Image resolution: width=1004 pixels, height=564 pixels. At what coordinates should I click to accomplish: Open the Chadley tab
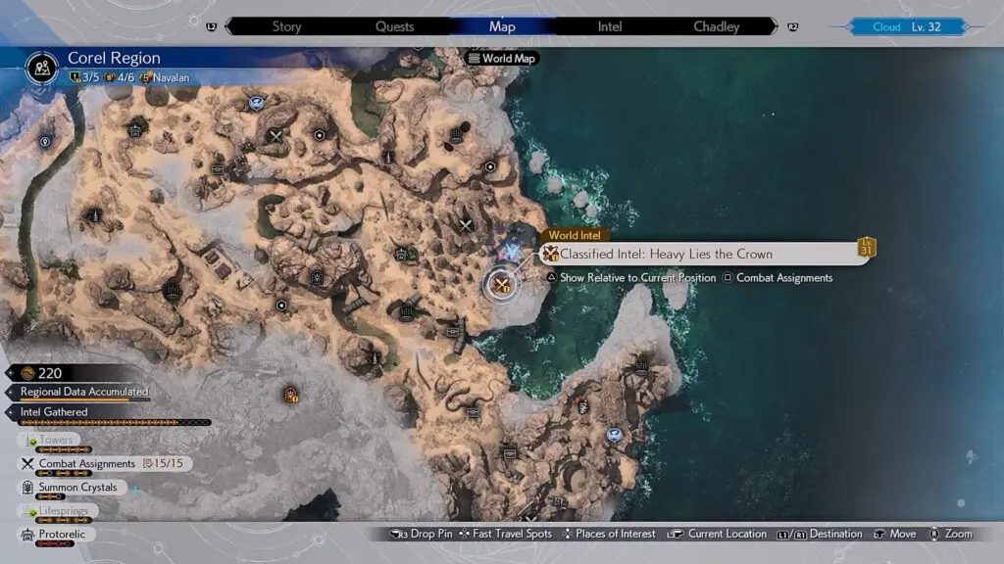click(x=716, y=26)
